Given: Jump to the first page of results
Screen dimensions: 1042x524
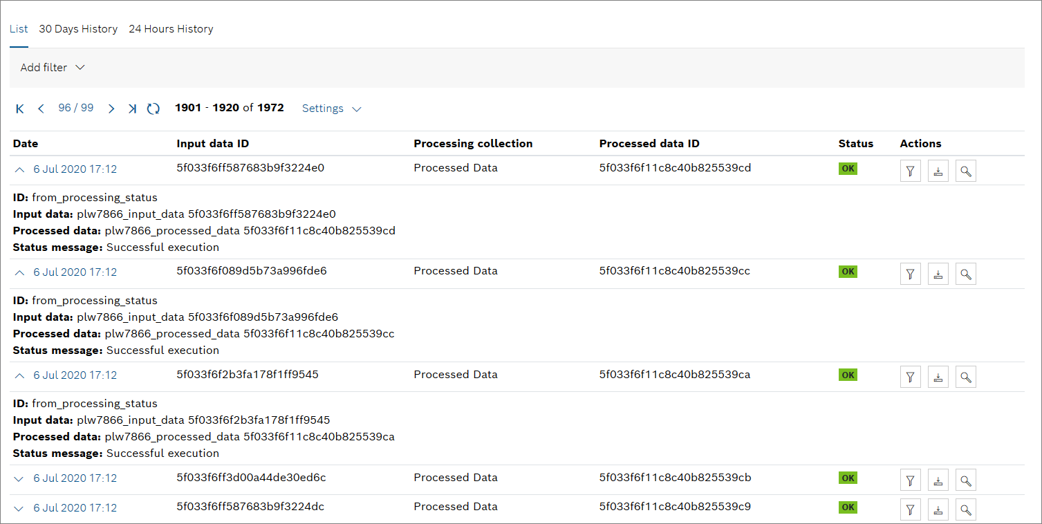Looking at the screenshot, I should point(20,109).
